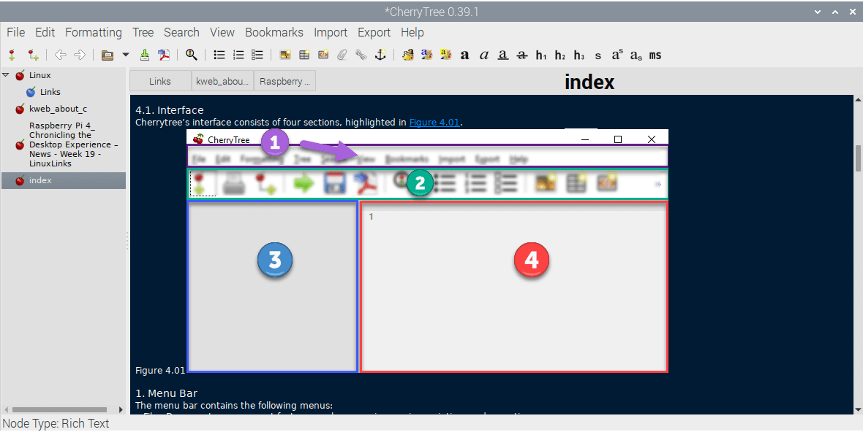Image resolution: width=863 pixels, height=432 pixels.
Task: Click tree panel horizontal scrollbar thumb
Action: tap(59, 409)
